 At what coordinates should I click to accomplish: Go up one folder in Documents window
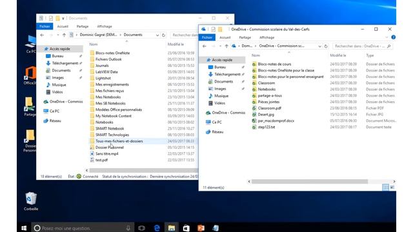pos(65,35)
